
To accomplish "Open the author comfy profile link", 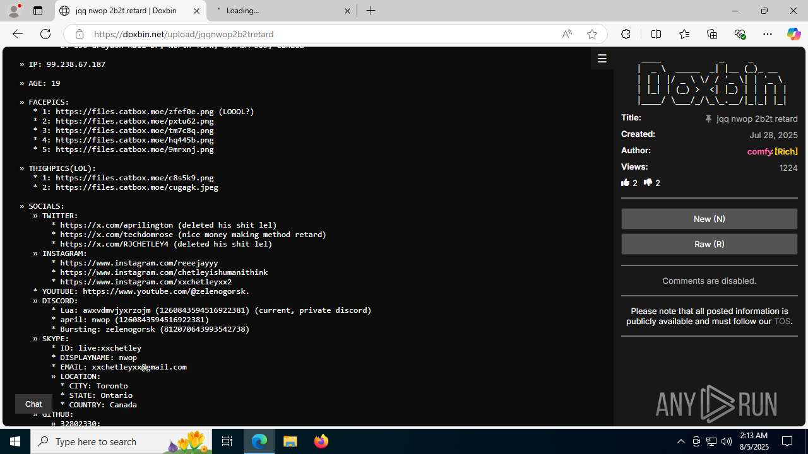I will pyautogui.click(x=759, y=151).
